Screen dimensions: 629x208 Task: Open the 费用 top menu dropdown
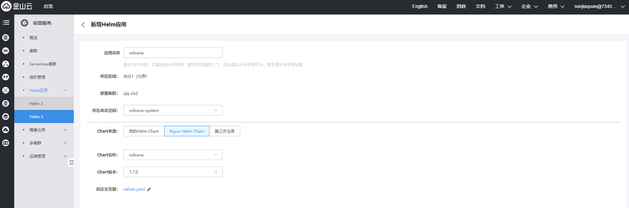556,6
